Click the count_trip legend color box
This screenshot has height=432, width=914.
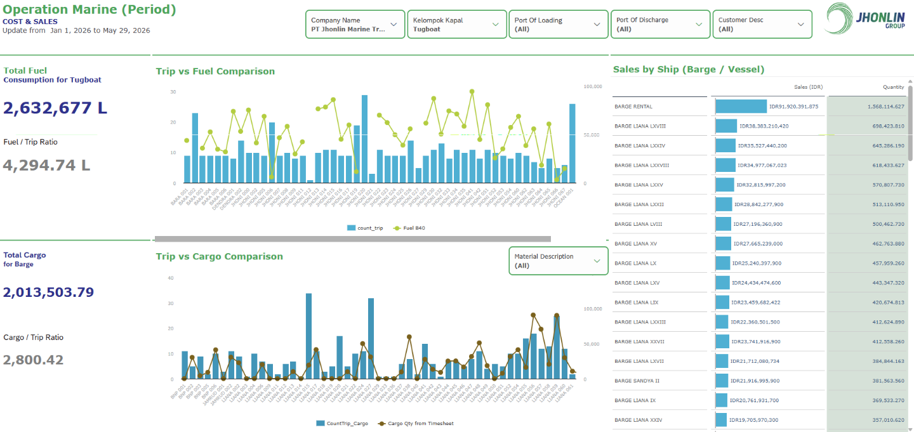point(351,228)
